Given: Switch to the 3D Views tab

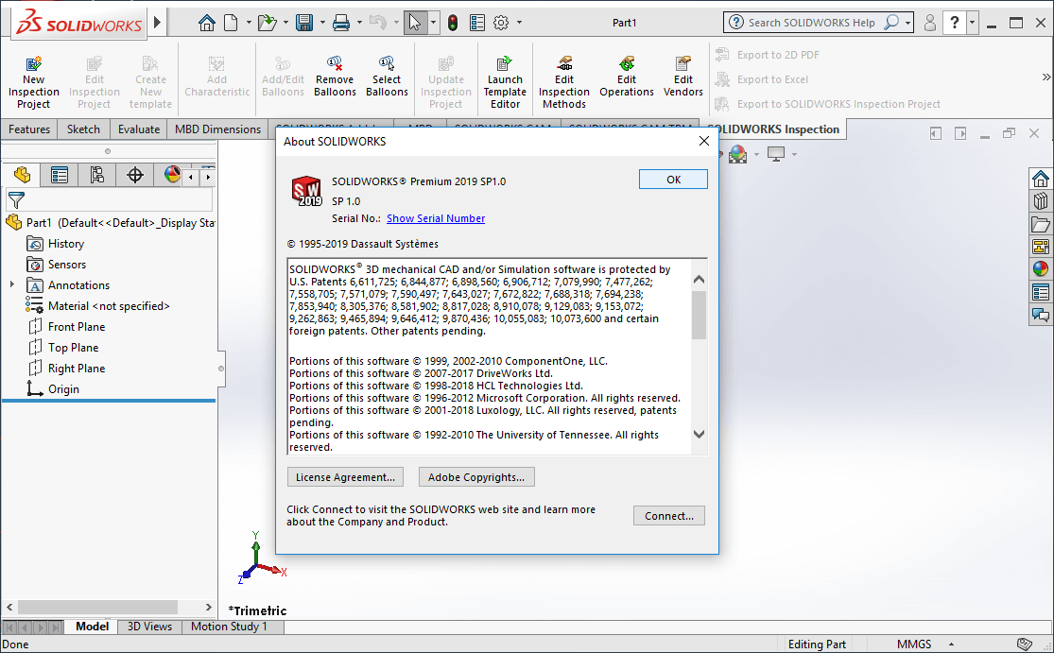Looking at the screenshot, I should pos(149,627).
